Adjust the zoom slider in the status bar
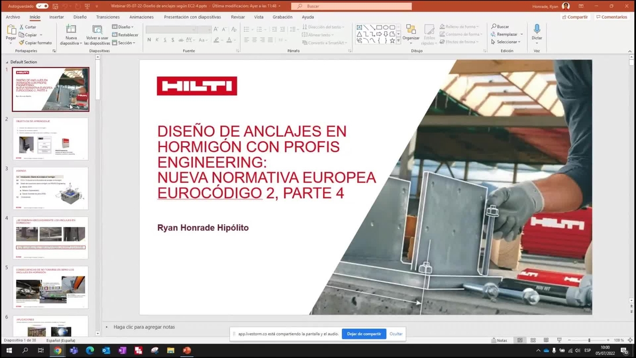Screen dimensions: 636x358 pos(589,340)
